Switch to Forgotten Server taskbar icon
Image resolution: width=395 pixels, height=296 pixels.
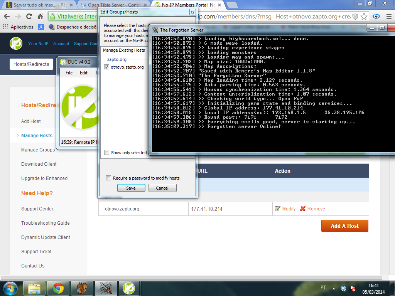(x=106, y=288)
